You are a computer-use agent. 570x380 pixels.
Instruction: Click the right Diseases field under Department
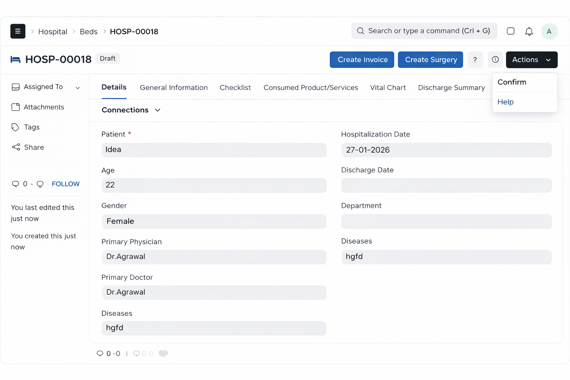[446, 257]
